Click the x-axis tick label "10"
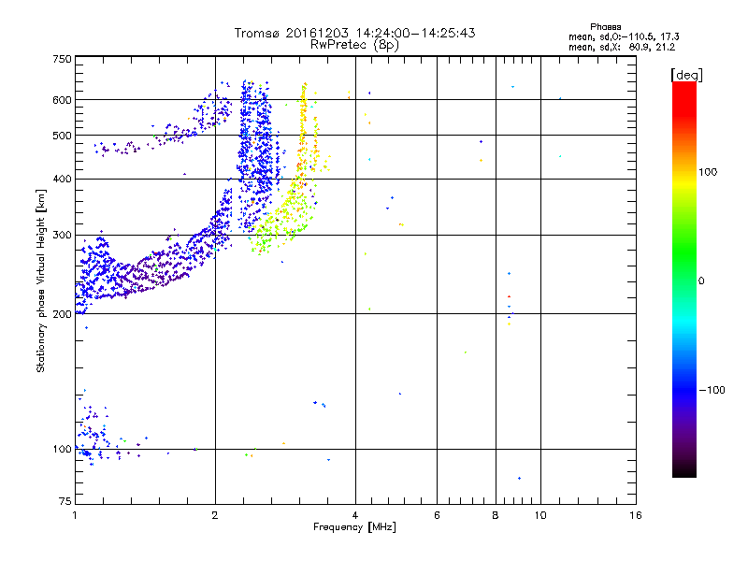Screen dimensions: 748x561 (540, 515)
